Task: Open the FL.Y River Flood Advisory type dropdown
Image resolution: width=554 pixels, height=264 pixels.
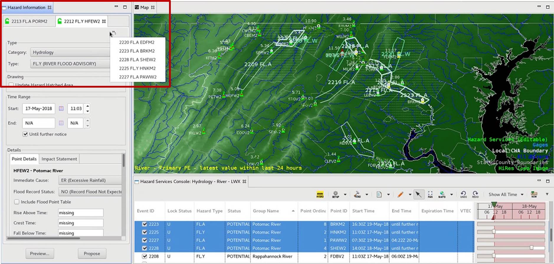Action: coord(70,64)
